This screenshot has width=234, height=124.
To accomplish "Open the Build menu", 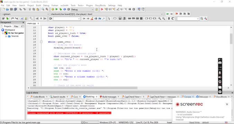I will tap(38, 6).
